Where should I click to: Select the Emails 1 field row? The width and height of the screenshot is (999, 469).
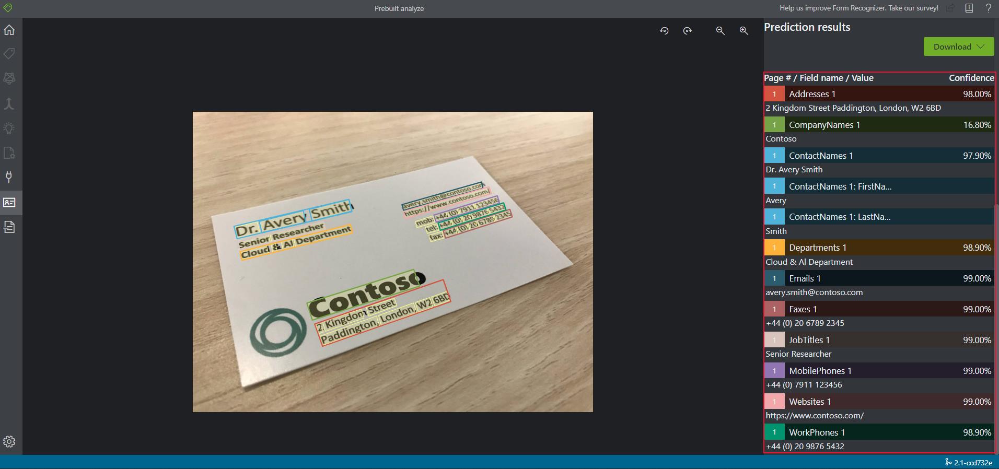[x=879, y=278]
